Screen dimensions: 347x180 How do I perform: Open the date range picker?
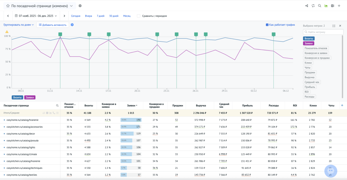tap(36, 16)
